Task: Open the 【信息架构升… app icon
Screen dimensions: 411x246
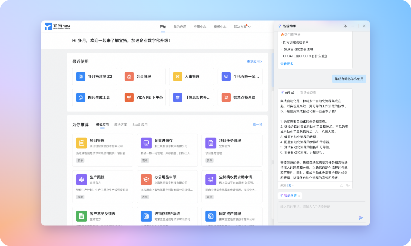Action: point(178,97)
